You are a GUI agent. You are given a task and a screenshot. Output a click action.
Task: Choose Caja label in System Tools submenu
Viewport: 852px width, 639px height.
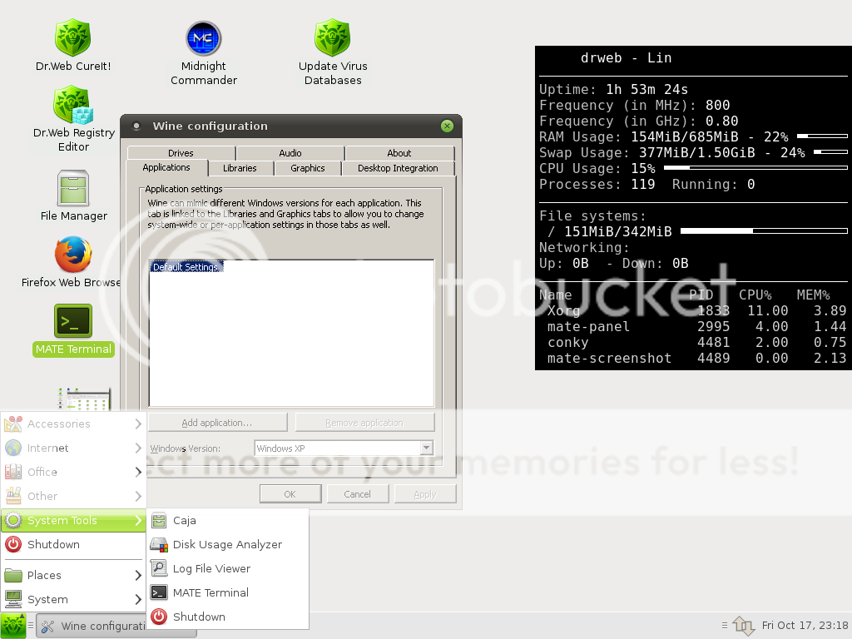[184, 520]
